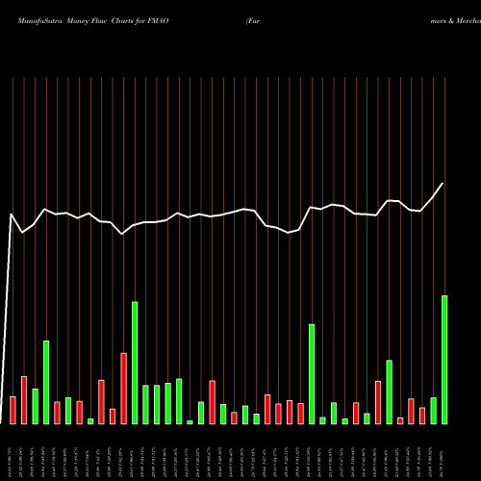Viewport: 481px width, 481px height.
Task: Click the 'MunafaSutra Money Flow Charts for FMAO' title
Action: (x=93, y=21)
